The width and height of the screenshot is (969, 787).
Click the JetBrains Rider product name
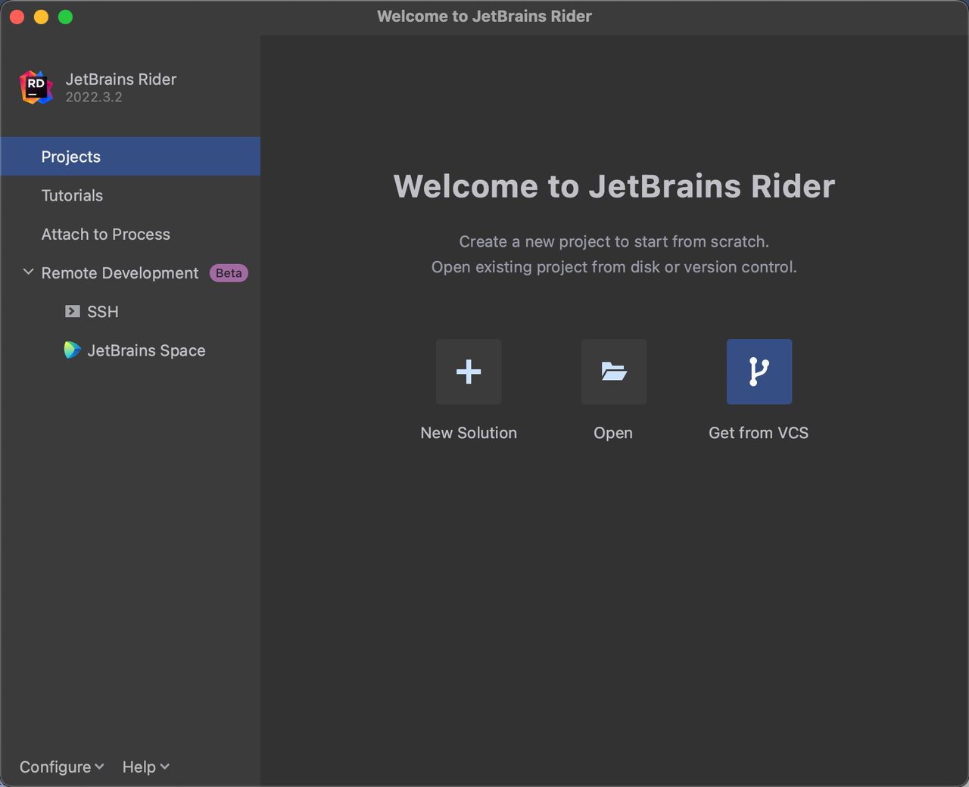coord(121,79)
